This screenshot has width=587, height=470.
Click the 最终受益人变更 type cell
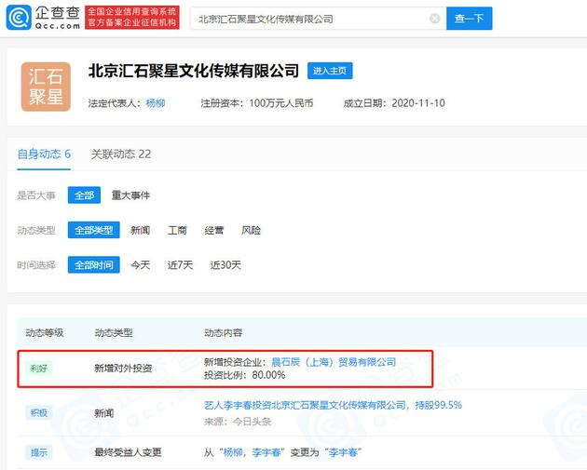(x=128, y=452)
